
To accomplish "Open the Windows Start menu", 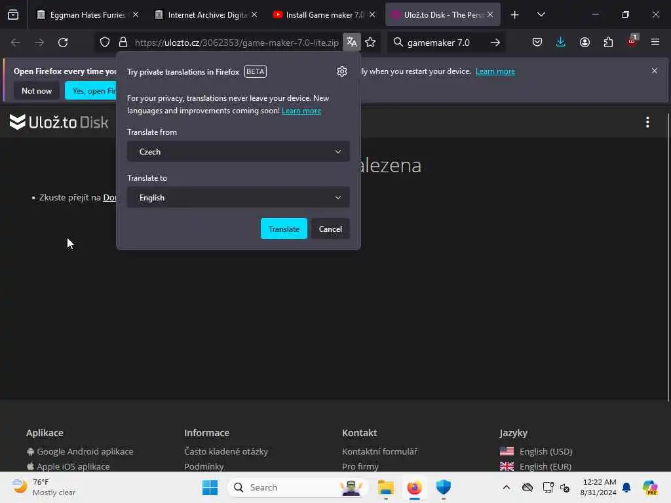I will (210, 487).
